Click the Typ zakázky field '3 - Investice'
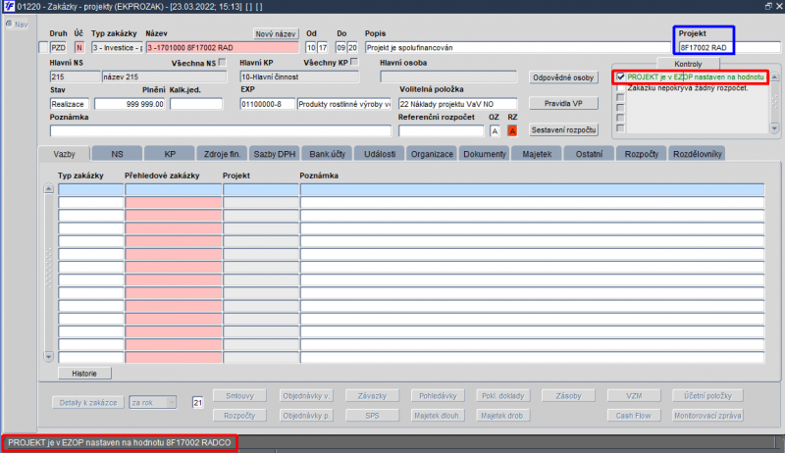Image resolution: width=785 pixels, height=453 pixels. [x=117, y=47]
